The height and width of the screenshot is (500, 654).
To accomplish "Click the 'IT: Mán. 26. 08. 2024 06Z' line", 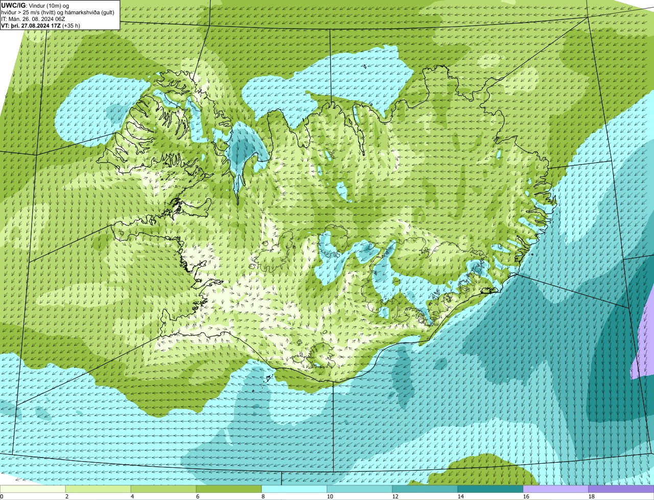I will coord(33,18).
